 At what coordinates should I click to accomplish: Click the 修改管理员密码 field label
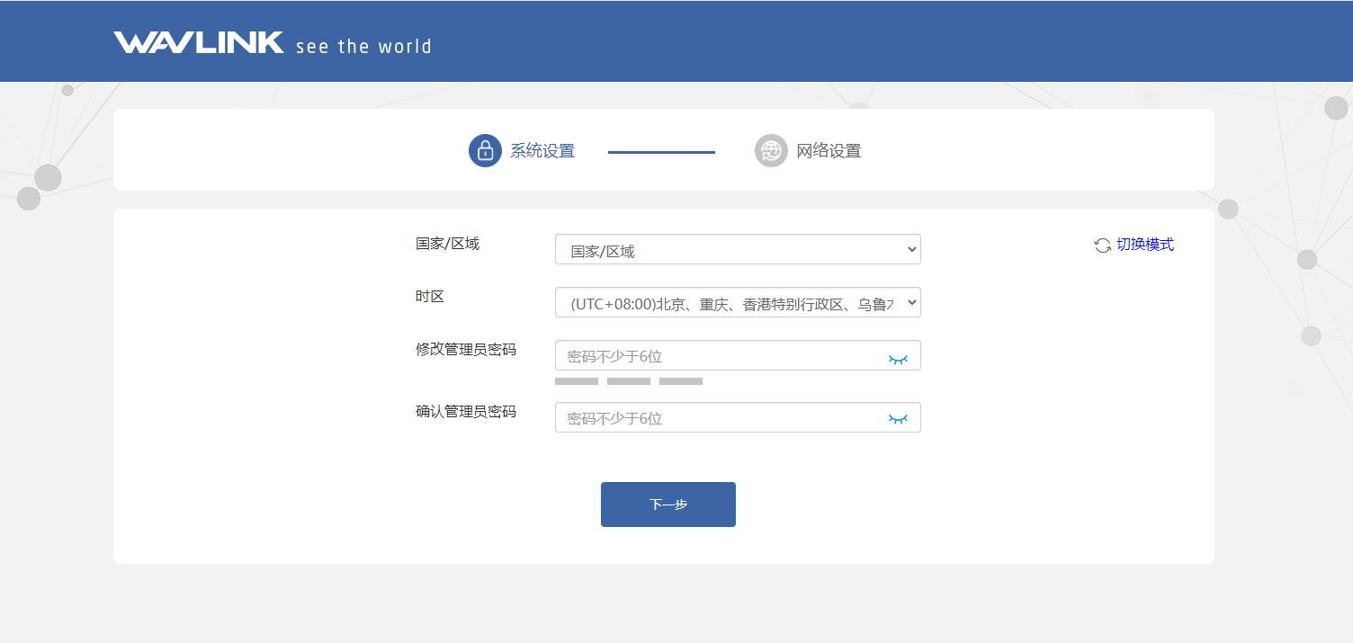coord(466,349)
